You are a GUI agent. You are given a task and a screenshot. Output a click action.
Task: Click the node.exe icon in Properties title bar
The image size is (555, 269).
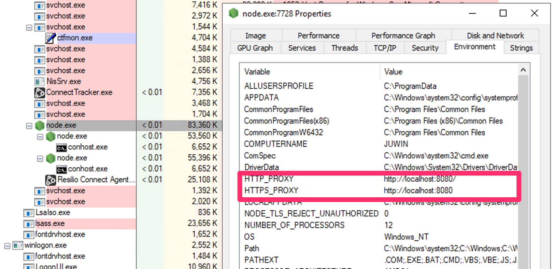(x=233, y=14)
